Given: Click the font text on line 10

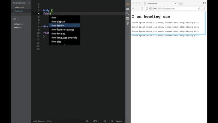Looking at the screenshot, I should 46,33.
